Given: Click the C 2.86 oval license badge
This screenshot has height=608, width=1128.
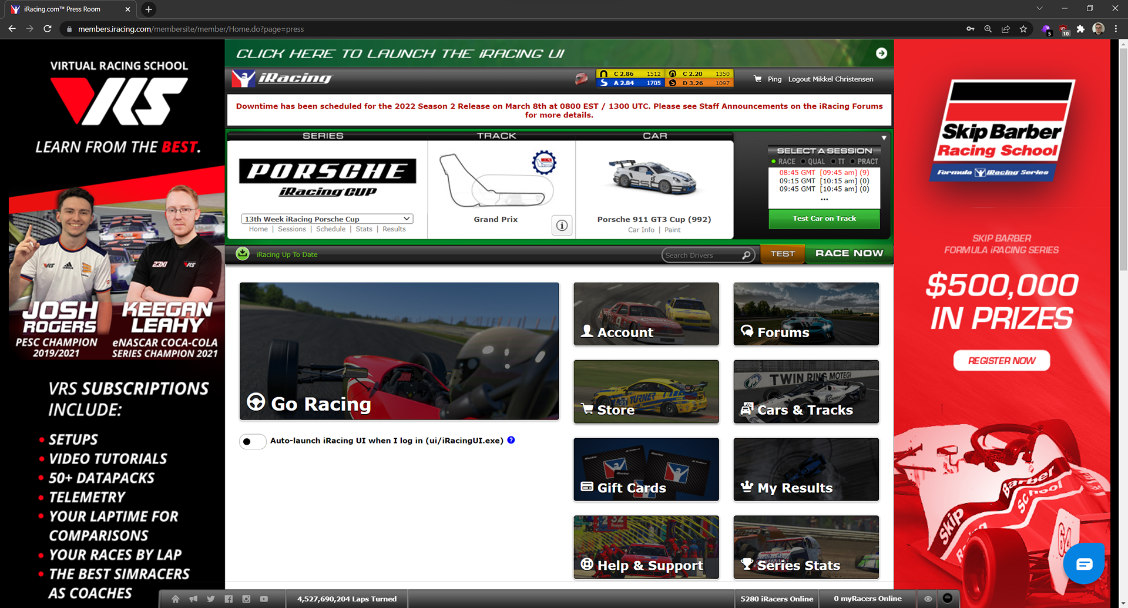Looking at the screenshot, I should coord(630,74).
